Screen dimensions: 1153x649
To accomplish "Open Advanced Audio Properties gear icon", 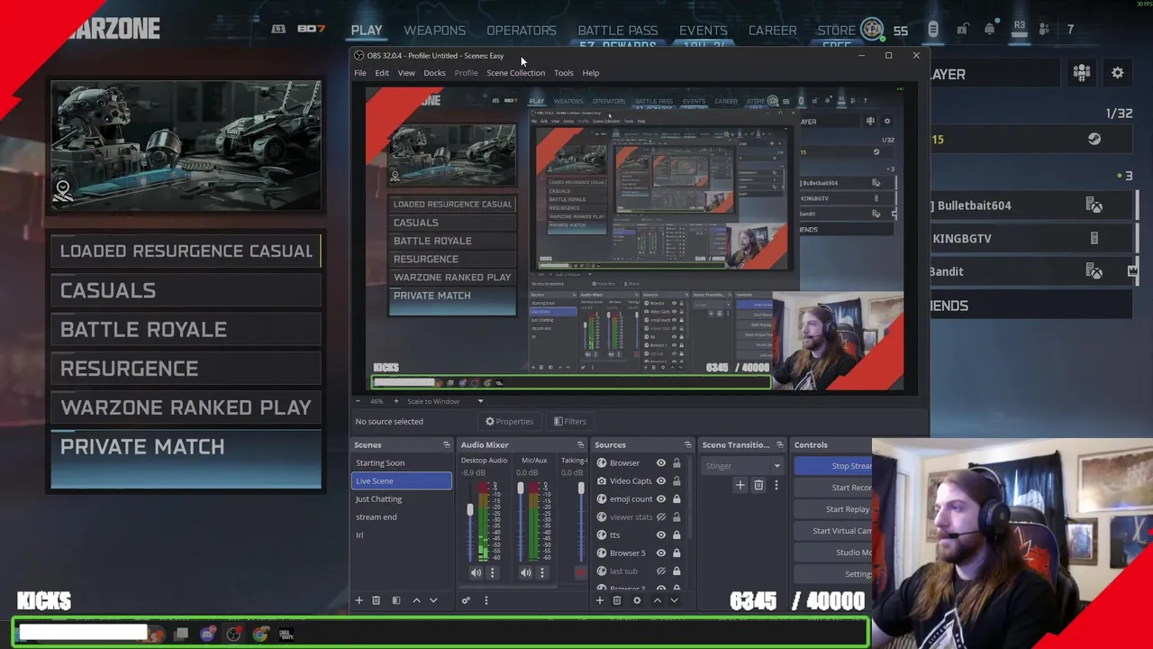I will coord(466,600).
